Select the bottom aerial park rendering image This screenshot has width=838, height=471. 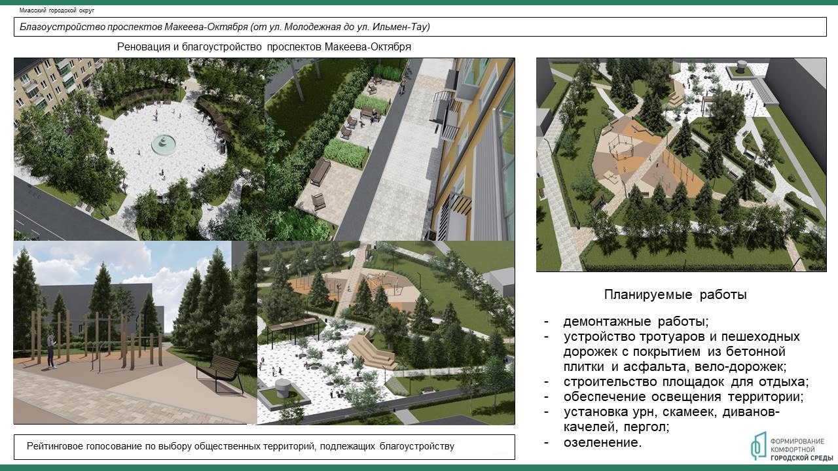pos(386,332)
